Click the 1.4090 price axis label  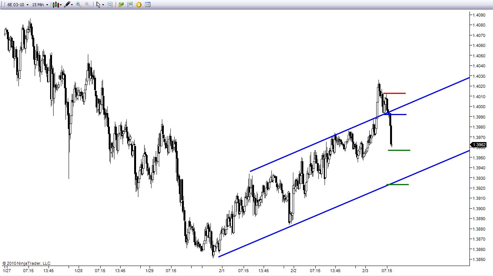point(479,15)
